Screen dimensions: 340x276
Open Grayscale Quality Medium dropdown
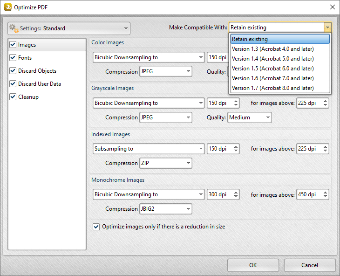click(249, 117)
